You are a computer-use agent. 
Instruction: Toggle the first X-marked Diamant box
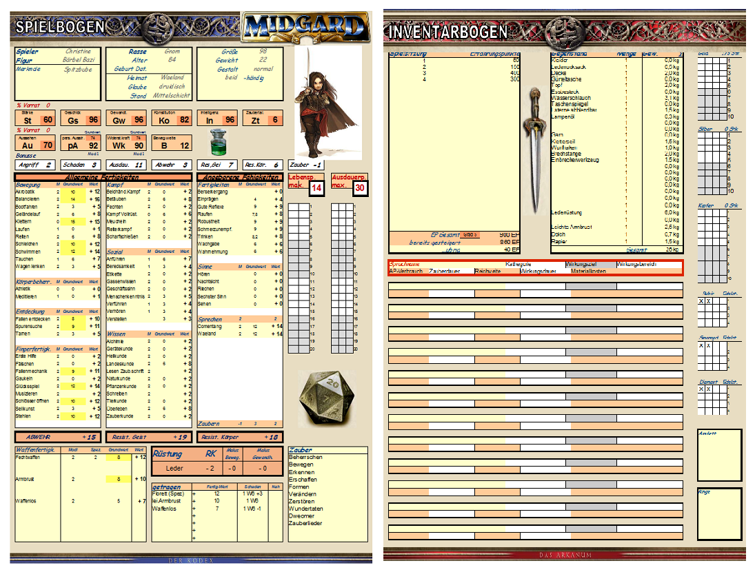click(x=701, y=389)
